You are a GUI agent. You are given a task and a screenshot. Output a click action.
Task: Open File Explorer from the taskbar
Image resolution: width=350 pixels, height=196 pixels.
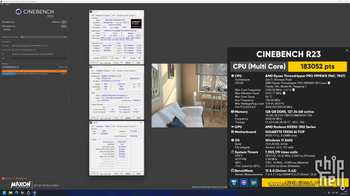click(x=10, y=193)
